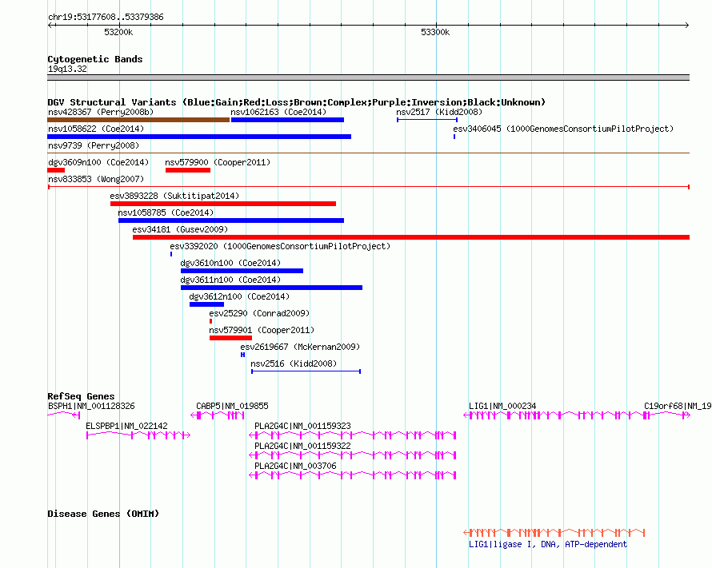Screen dimensions: 712x568
Task: Click the DGV Structural Variants track title
Action: [x=296, y=102]
